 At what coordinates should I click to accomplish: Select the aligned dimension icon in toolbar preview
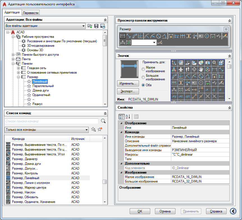click(x=128, y=36)
